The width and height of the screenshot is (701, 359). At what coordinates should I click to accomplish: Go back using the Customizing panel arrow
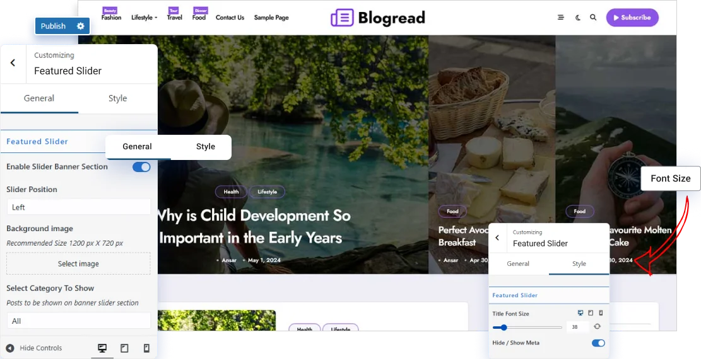[13, 63]
